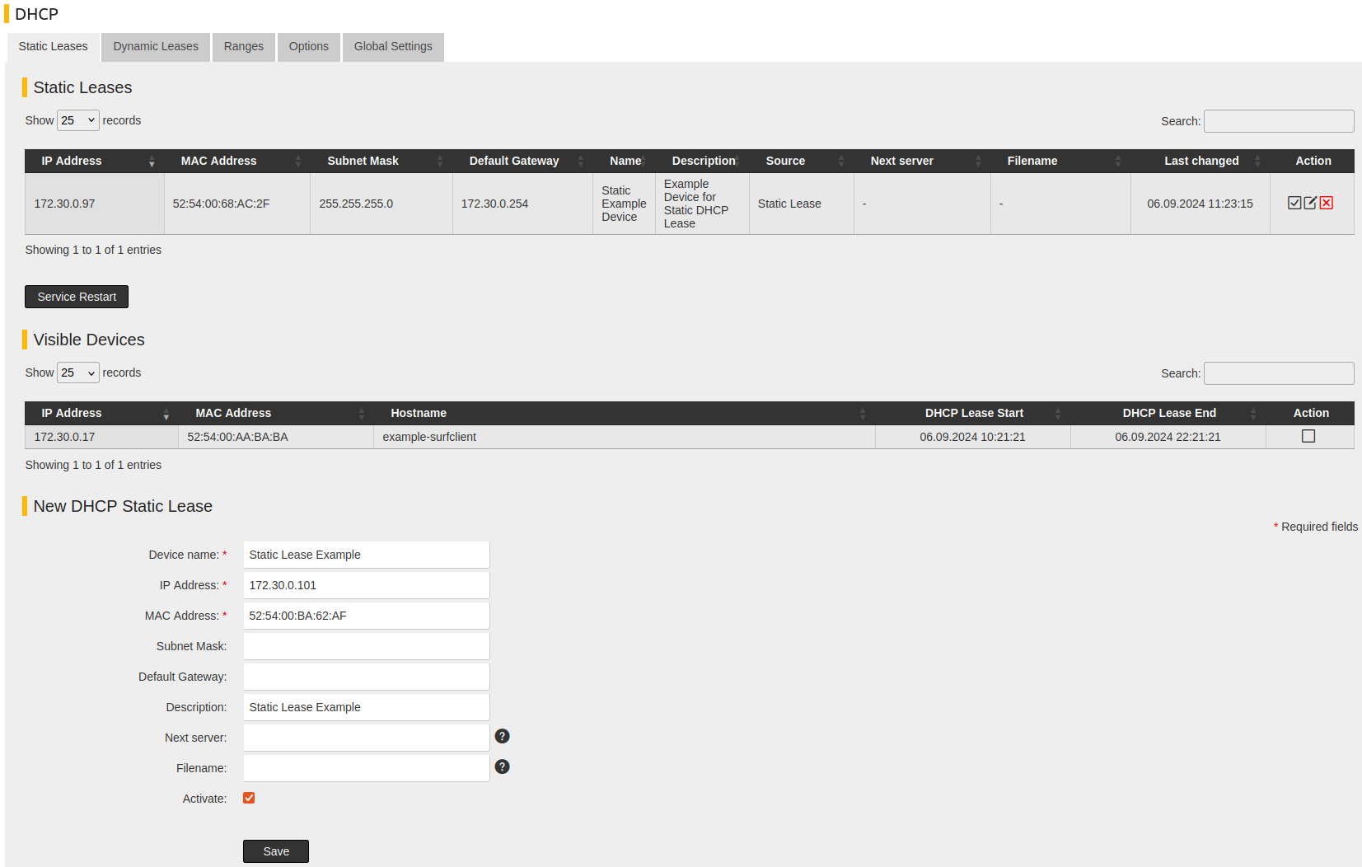Select lease end 06.09.2024 22:21:21
This screenshot has height=867, width=1362.
1168,437
